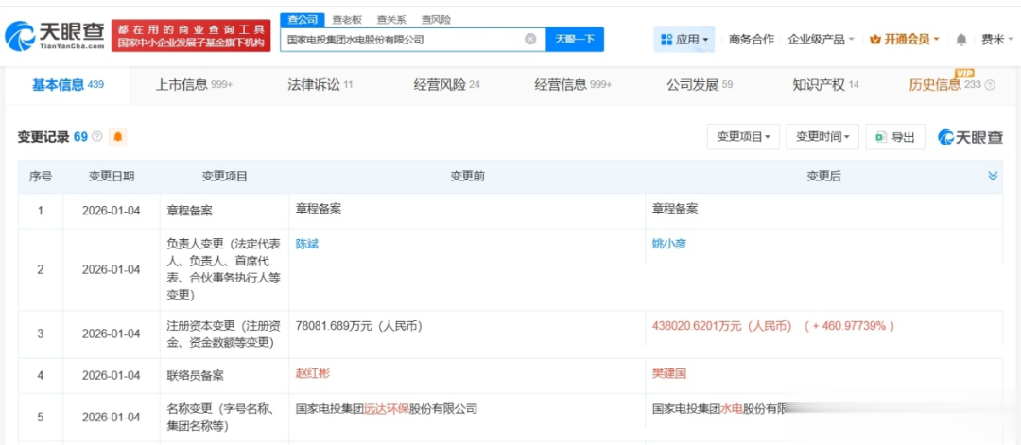Open help icon next to 变更记录 count
This screenshot has height=445, width=1021.
97,137
